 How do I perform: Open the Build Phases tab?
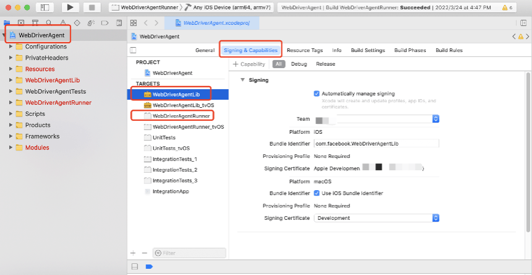click(x=410, y=50)
